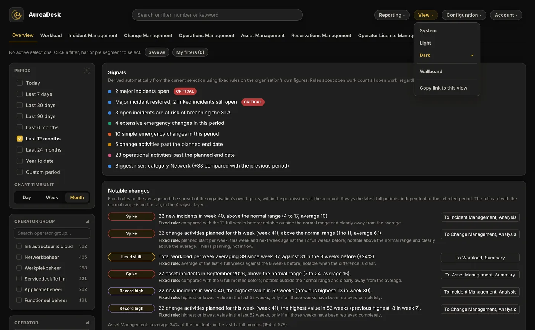The image size is (535, 330).
Task: Select the Servicedesk 1e lijn checkbox
Action: tap(19, 279)
